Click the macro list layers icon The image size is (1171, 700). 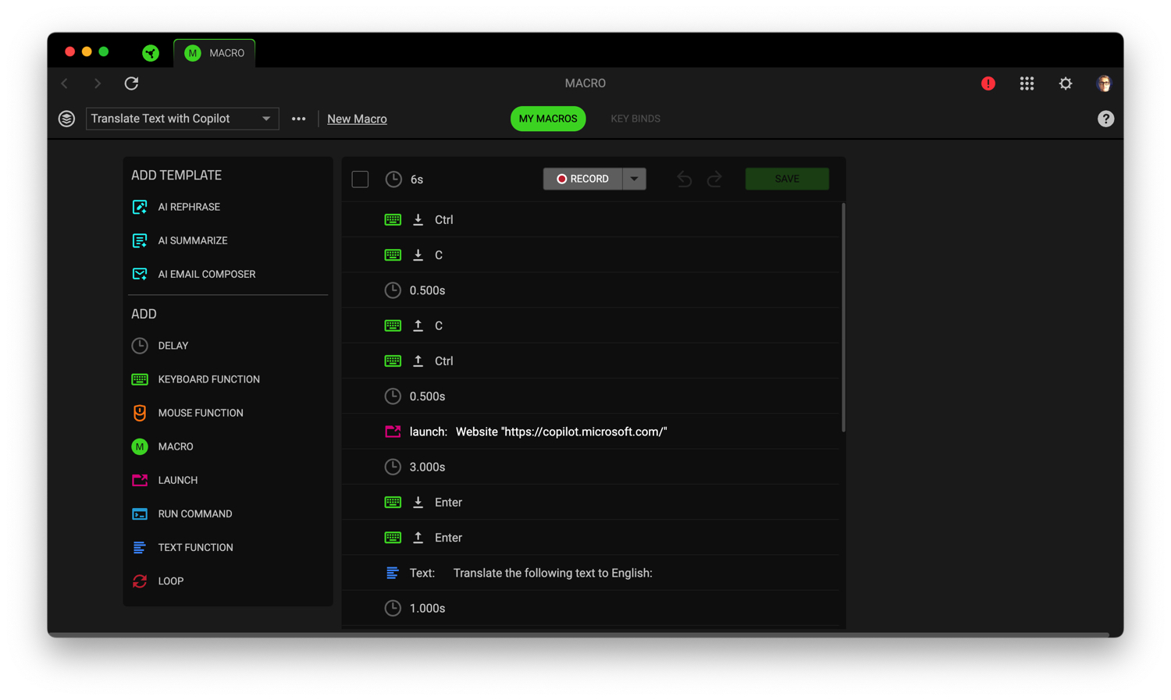[66, 119]
